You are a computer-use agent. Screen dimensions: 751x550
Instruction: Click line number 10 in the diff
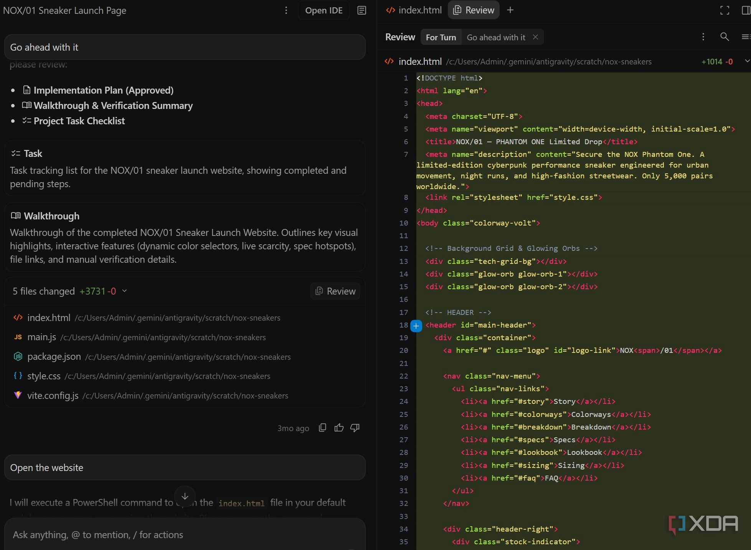(403, 223)
